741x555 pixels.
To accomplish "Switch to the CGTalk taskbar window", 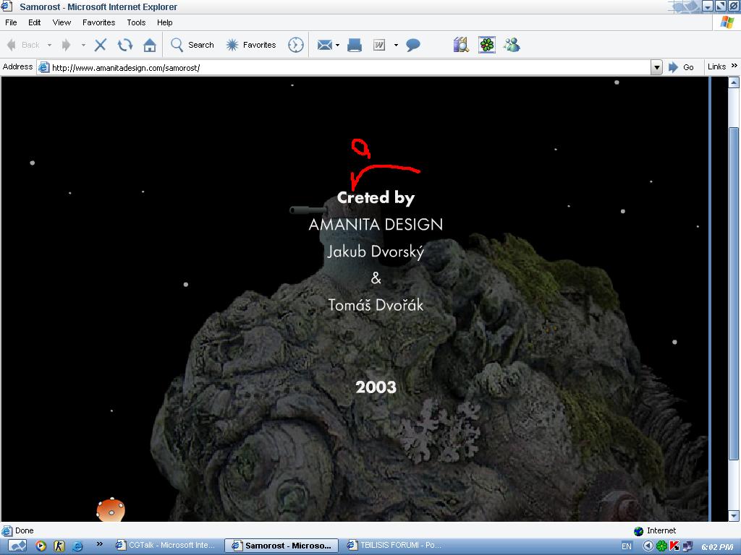I will 165,546.
